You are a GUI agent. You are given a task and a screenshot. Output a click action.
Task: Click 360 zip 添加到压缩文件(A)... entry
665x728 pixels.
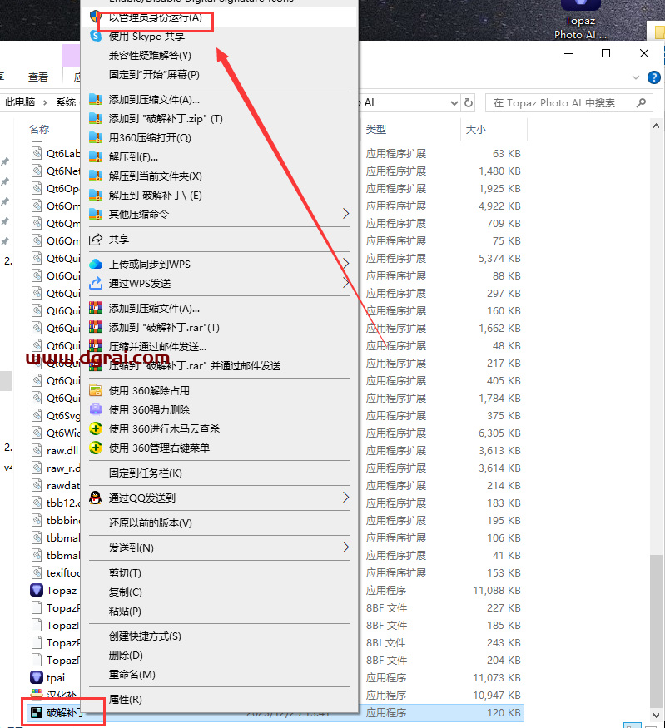[x=154, y=100]
